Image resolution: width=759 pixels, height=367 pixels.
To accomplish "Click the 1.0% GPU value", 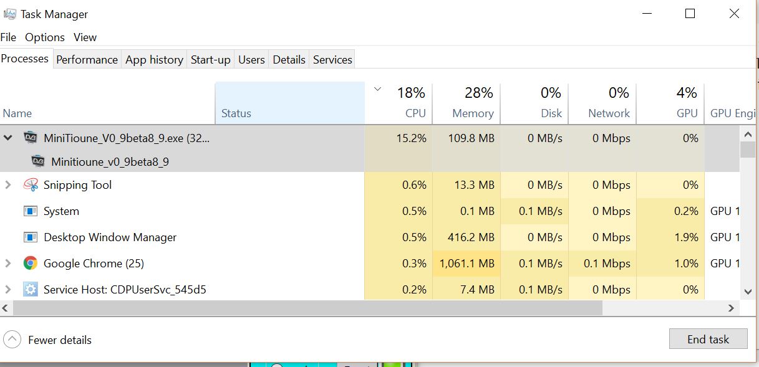I will 686,264.
